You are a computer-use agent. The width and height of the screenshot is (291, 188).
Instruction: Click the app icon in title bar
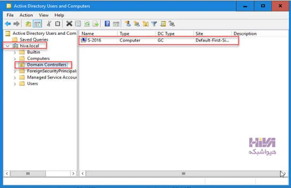pos(9,6)
